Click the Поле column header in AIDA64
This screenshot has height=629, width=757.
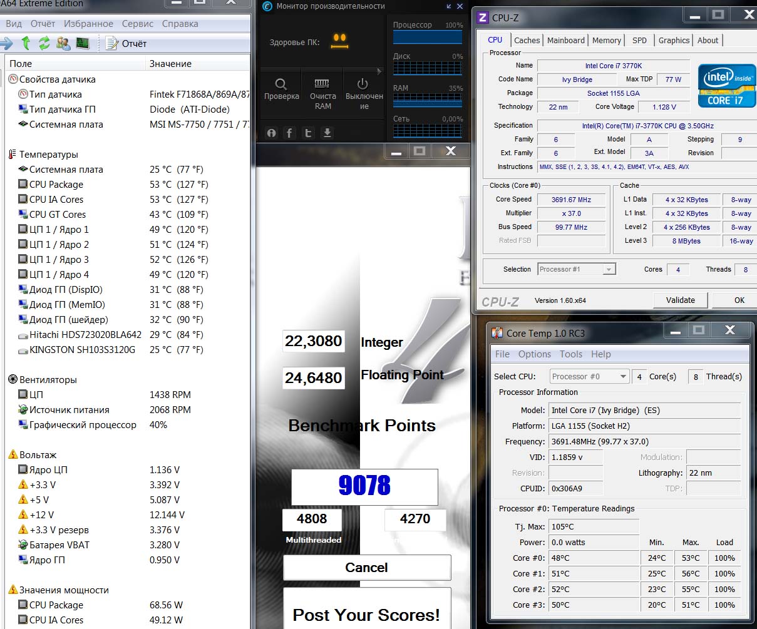[x=75, y=64]
